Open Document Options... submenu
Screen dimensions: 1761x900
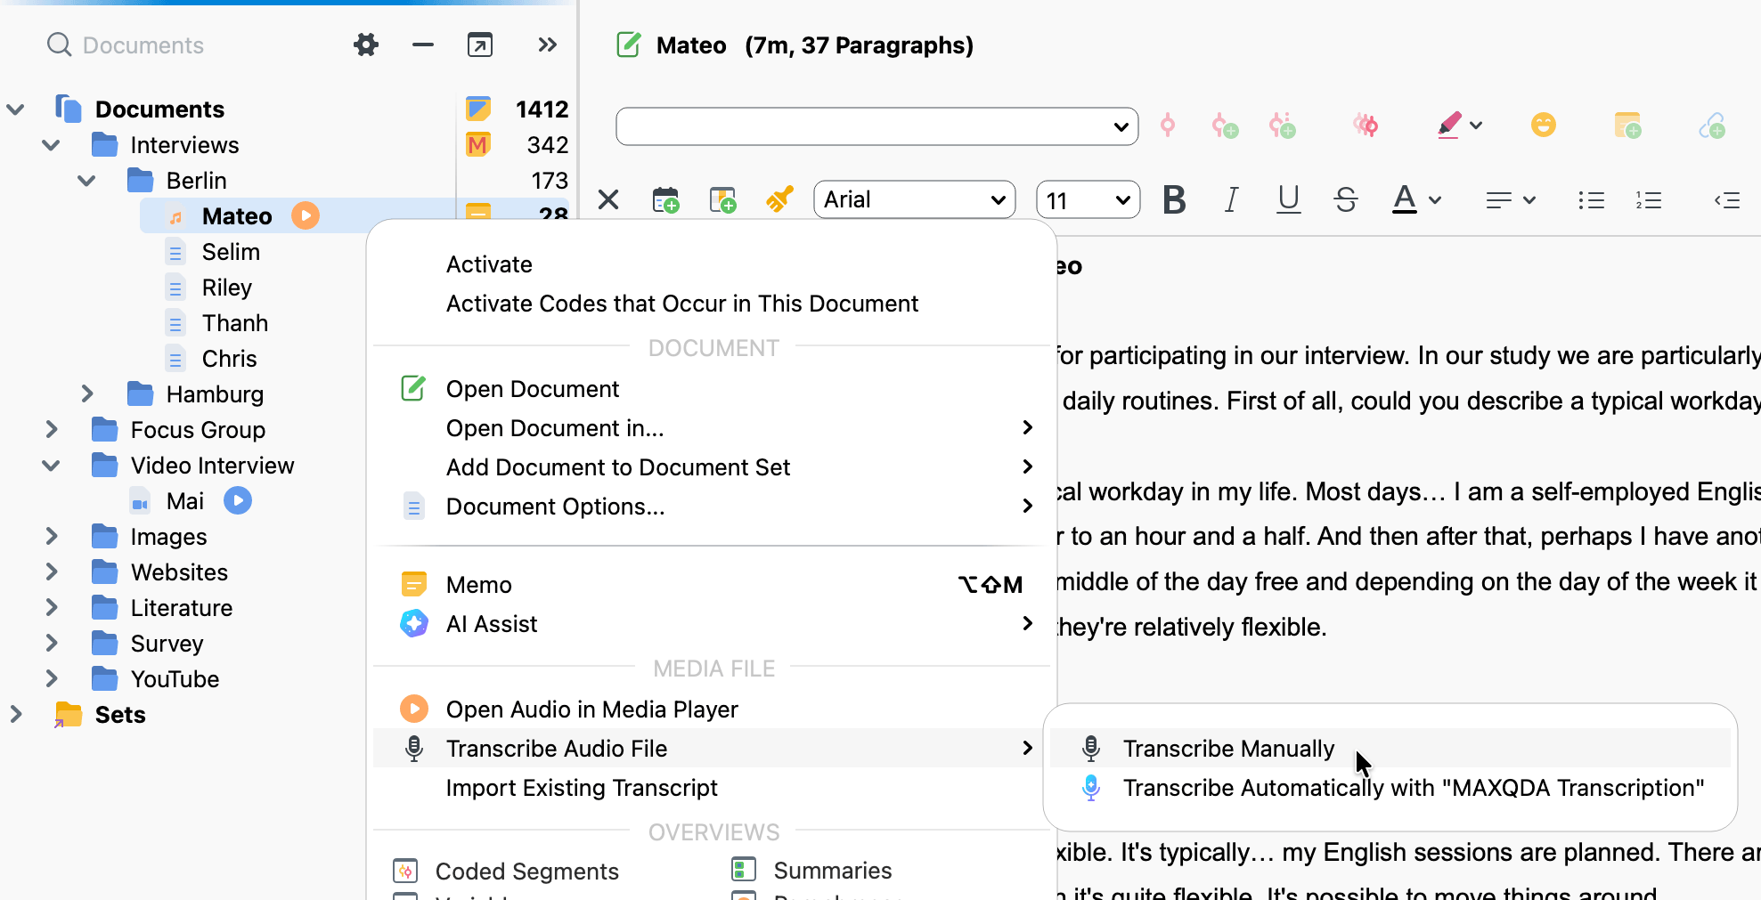coord(711,507)
